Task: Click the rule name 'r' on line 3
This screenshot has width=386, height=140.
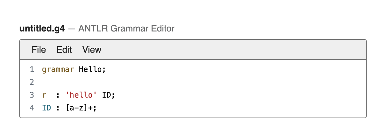Action: click(44, 95)
